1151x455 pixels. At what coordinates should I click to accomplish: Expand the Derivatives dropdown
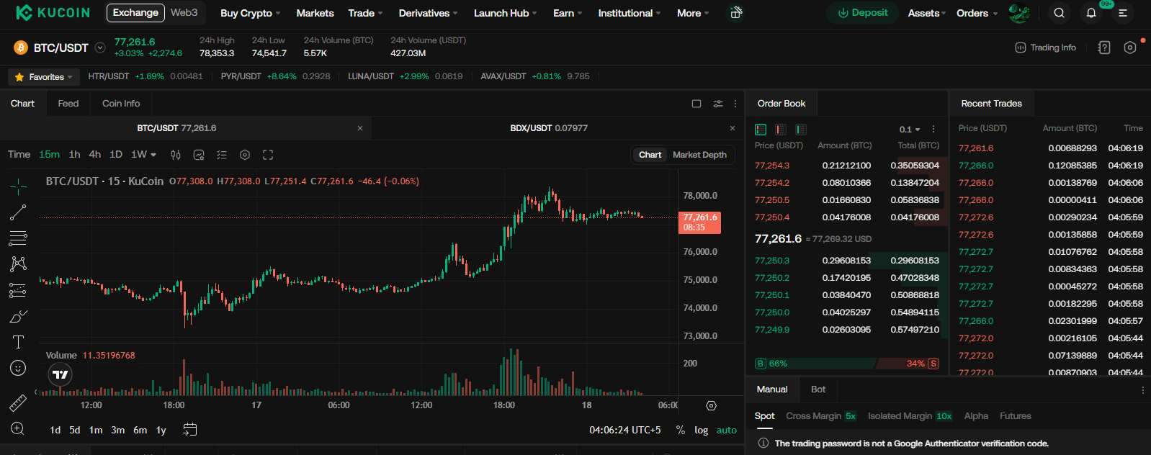coord(428,13)
